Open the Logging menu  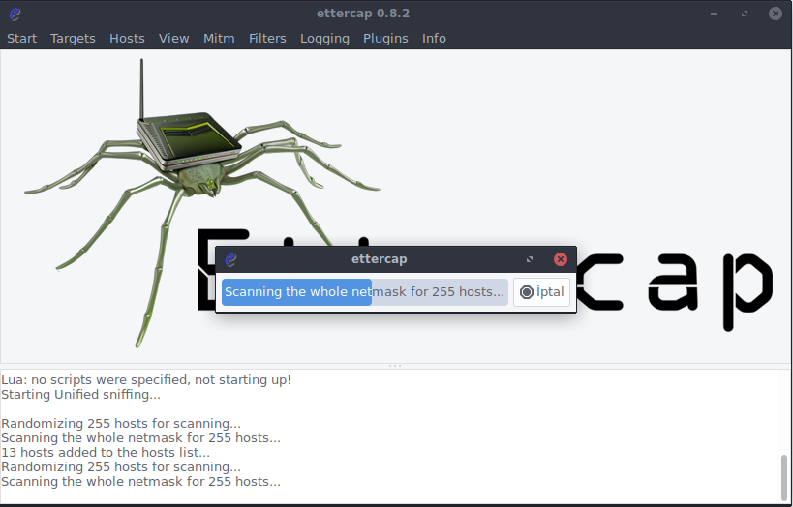tap(324, 39)
